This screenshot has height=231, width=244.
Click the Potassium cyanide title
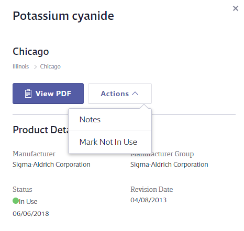[x=63, y=16]
